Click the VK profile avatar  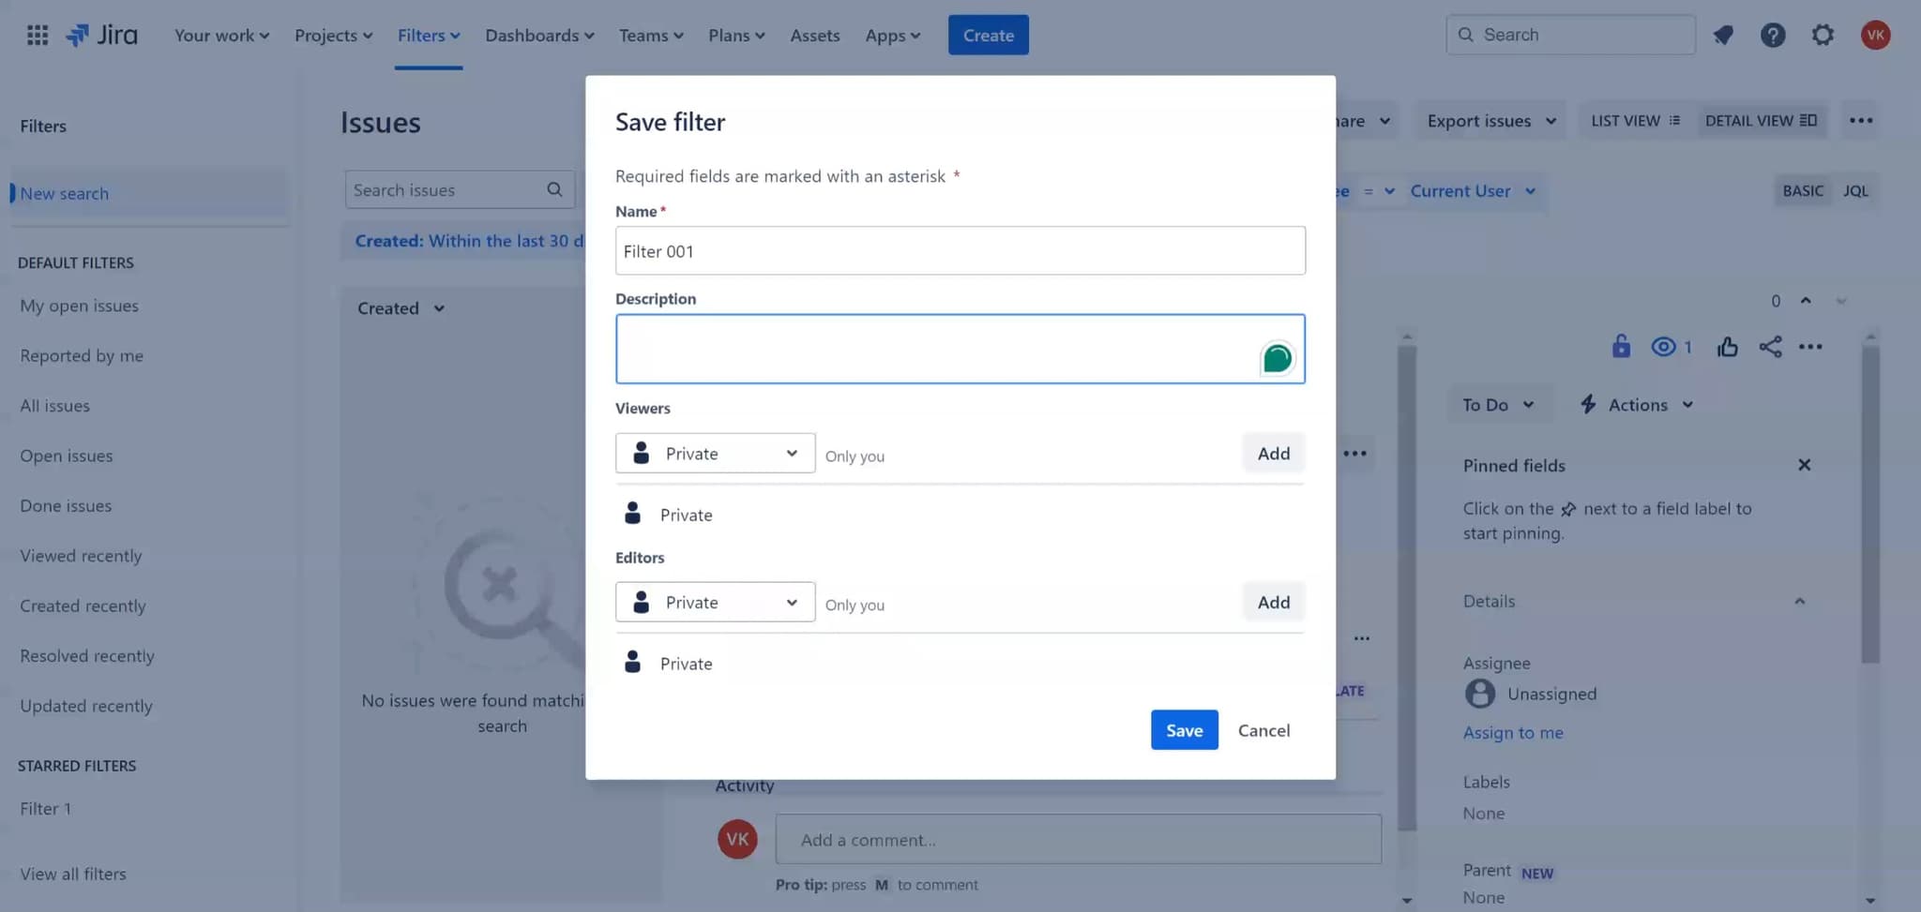tap(1875, 36)
